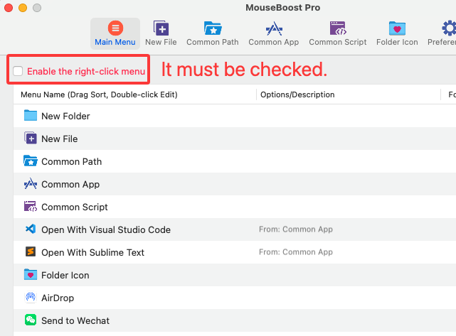Click the New File row's plus icon
This screenshot has height=336, width=456.
(31, 138)
